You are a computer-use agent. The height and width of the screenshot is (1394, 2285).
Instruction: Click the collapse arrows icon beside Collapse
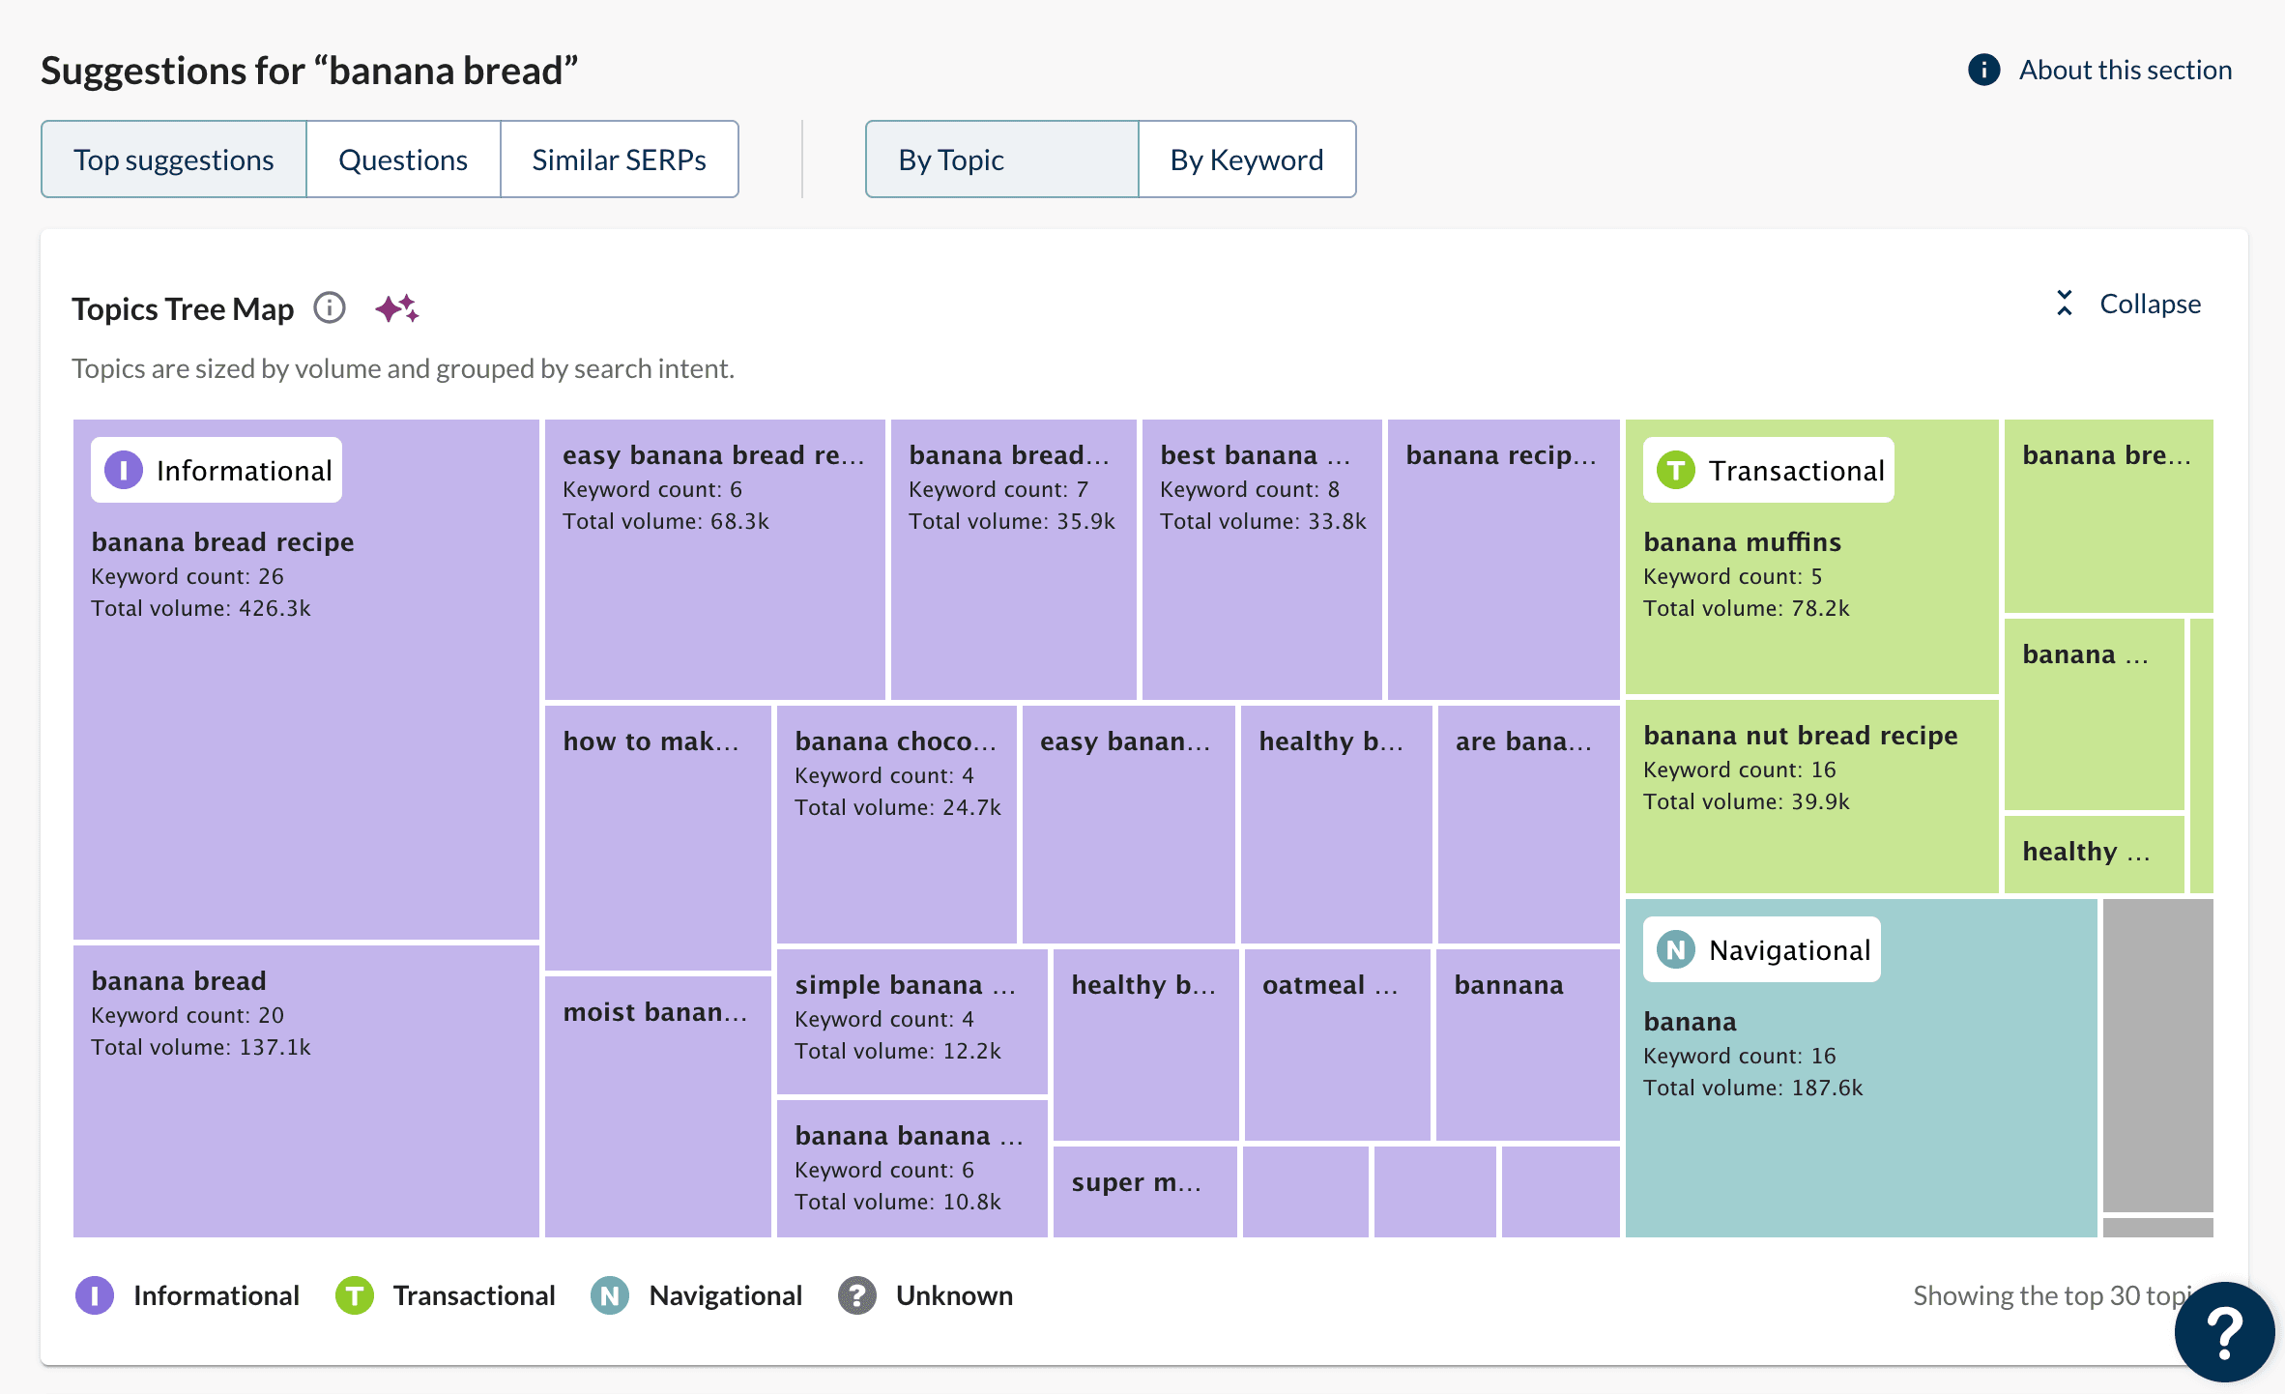click(x=2065, y=304)
